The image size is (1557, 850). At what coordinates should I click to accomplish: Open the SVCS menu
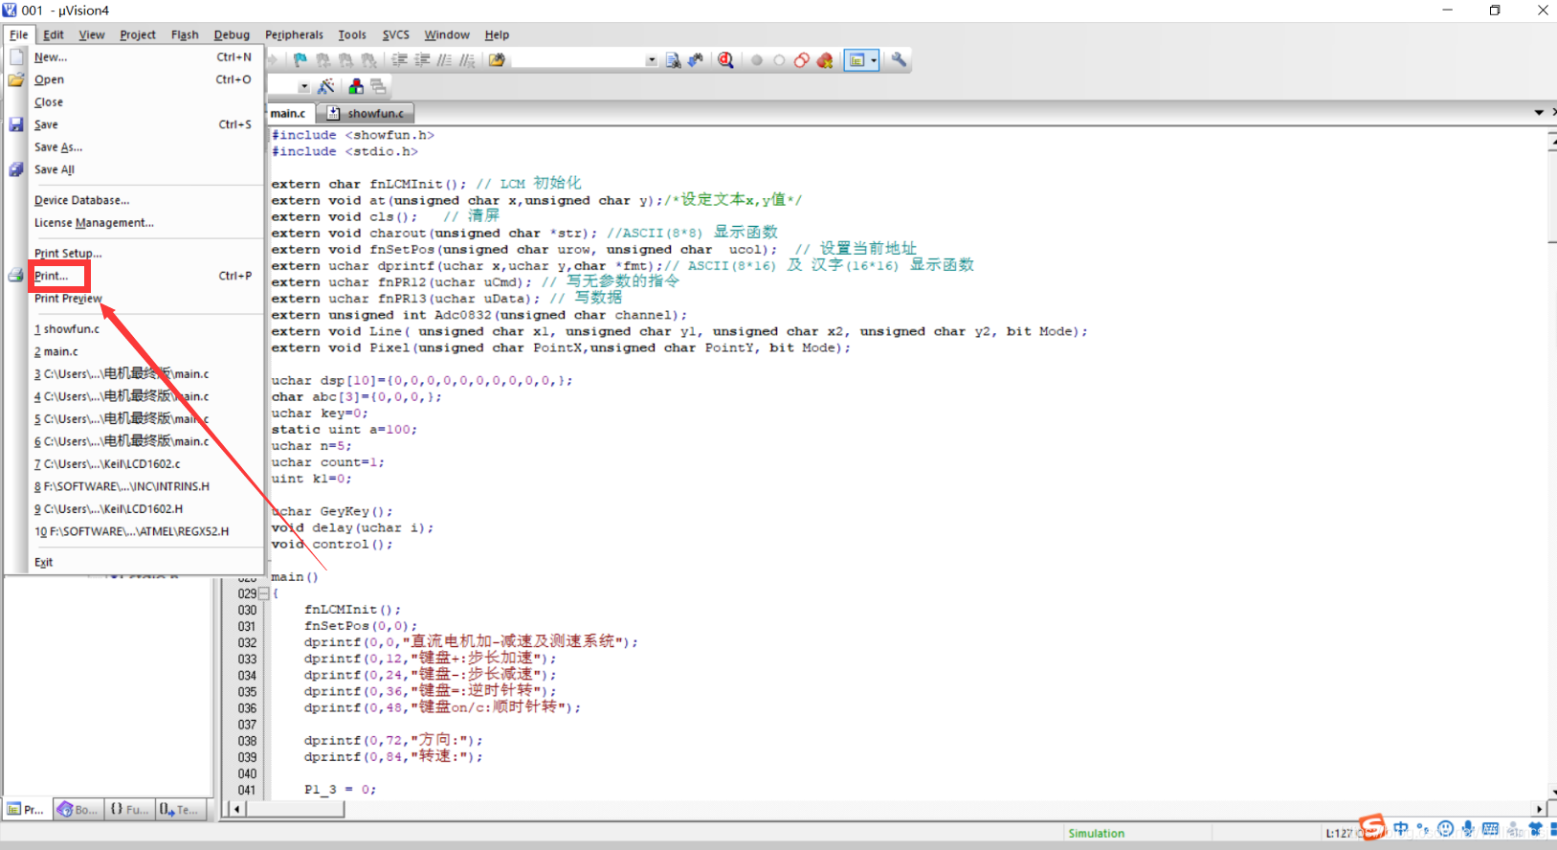point(396,34)
